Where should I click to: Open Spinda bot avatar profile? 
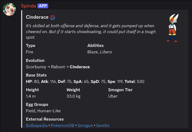9,9
